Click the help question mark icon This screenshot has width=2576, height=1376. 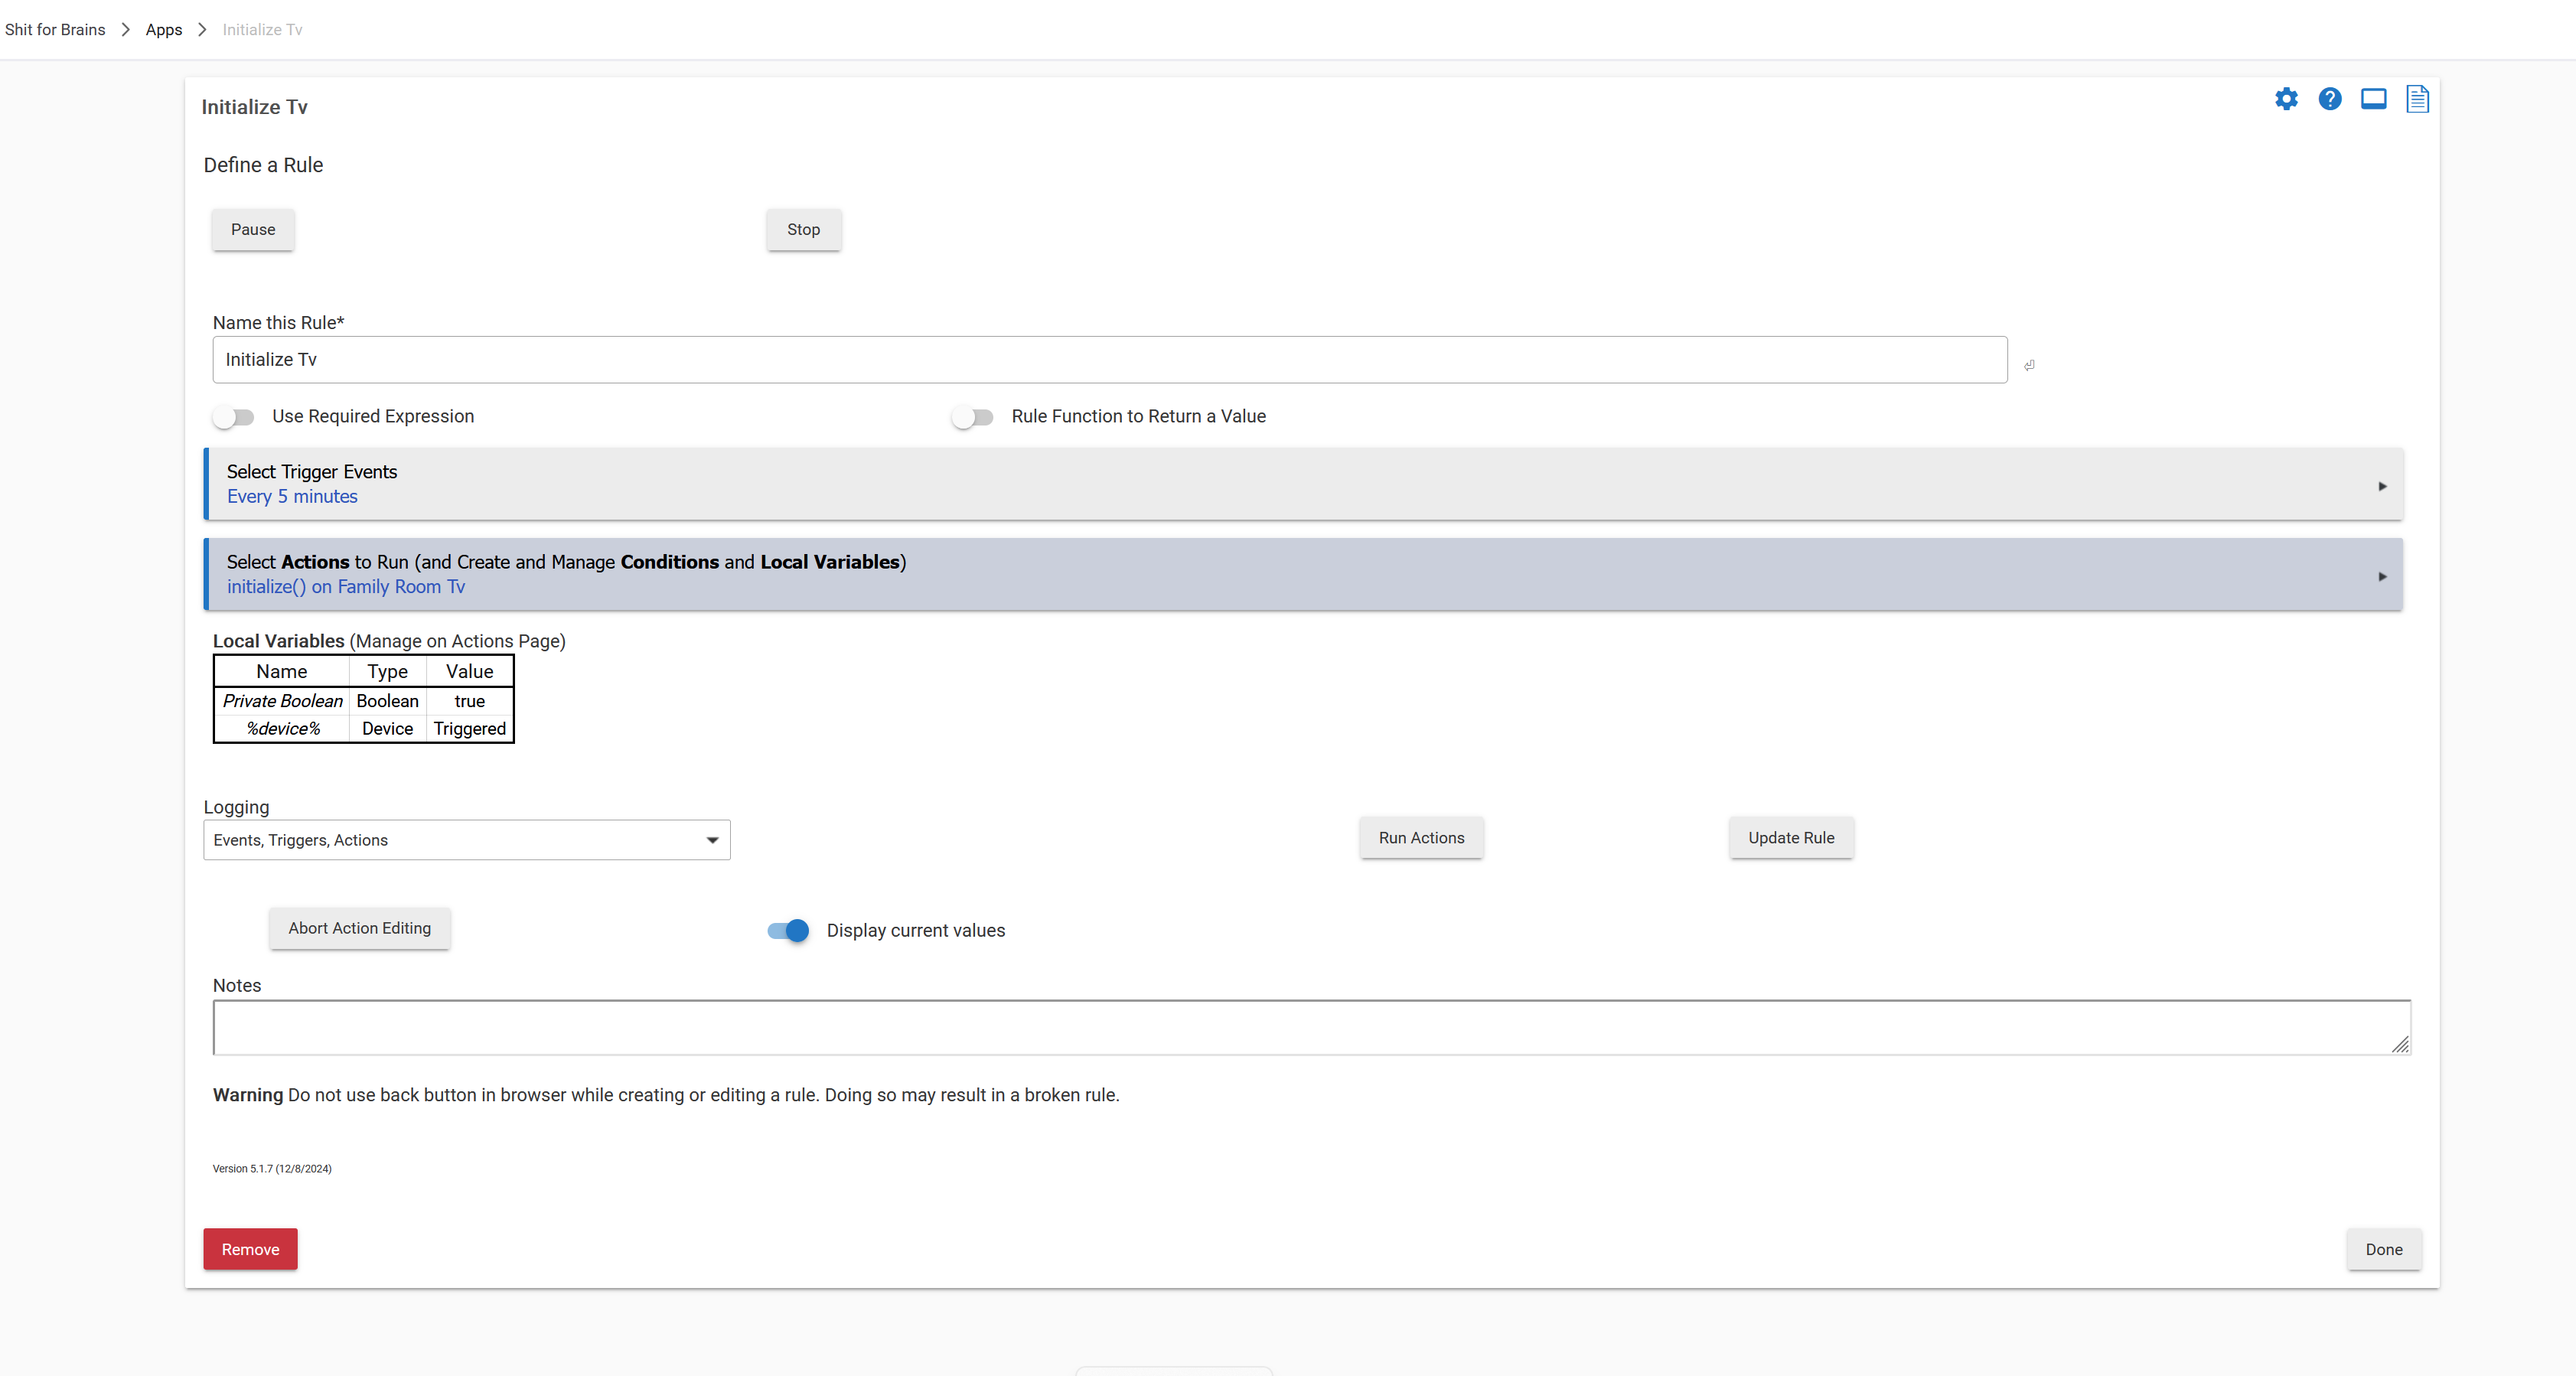2329,99
